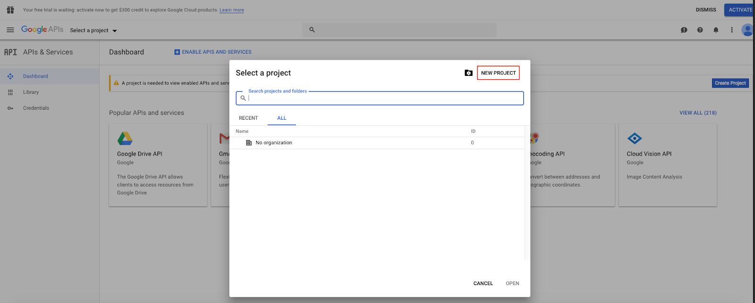Click the search magnifier in top bar
Image resolution: width=755 pixels, height=303 pixels.
point(312,30)
